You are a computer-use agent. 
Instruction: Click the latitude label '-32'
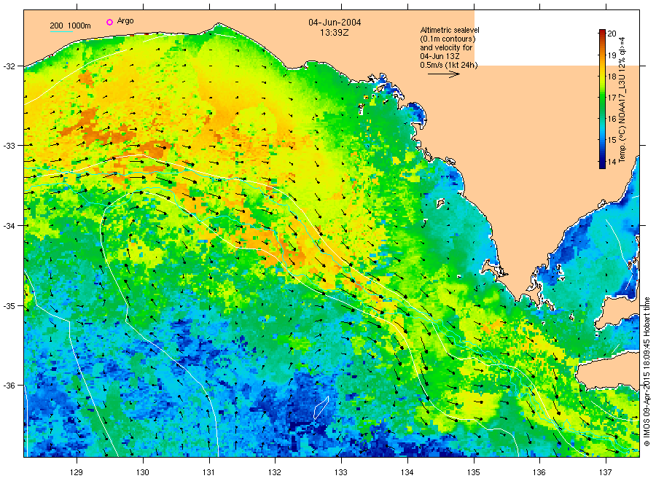[x=9, y=66]
